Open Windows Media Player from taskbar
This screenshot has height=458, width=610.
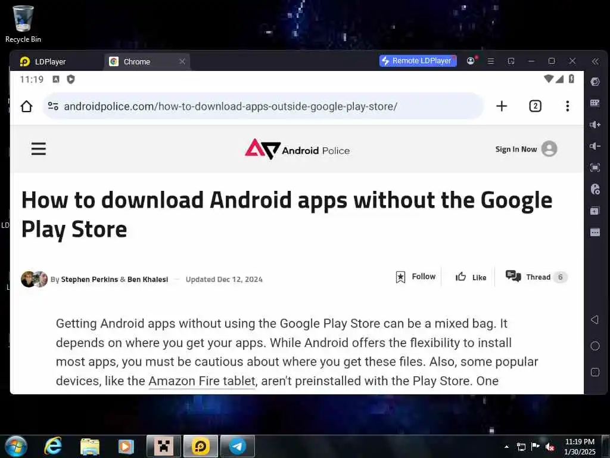tap(126, 446)
